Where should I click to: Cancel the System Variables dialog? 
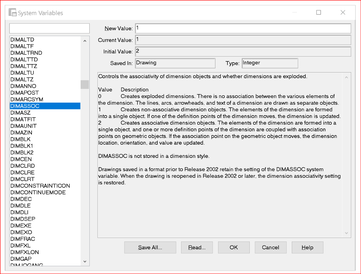(270, 248)
